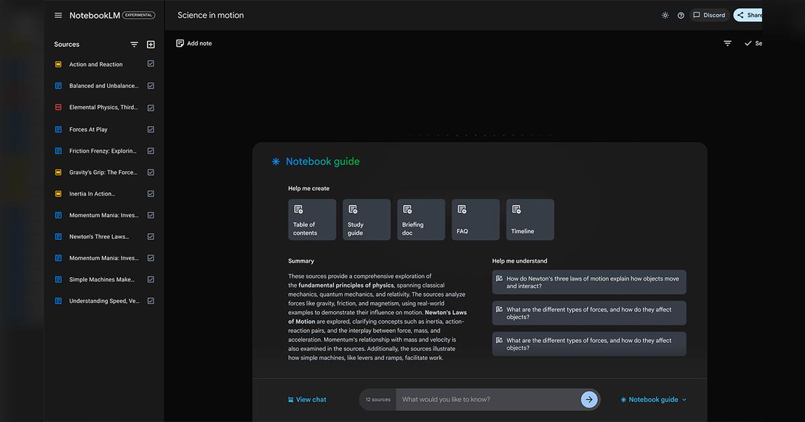The image size is (805, 422).
Task: Uncheck Balanced and Unbalanced source checkbox
Action: click(x=151, y=86)
